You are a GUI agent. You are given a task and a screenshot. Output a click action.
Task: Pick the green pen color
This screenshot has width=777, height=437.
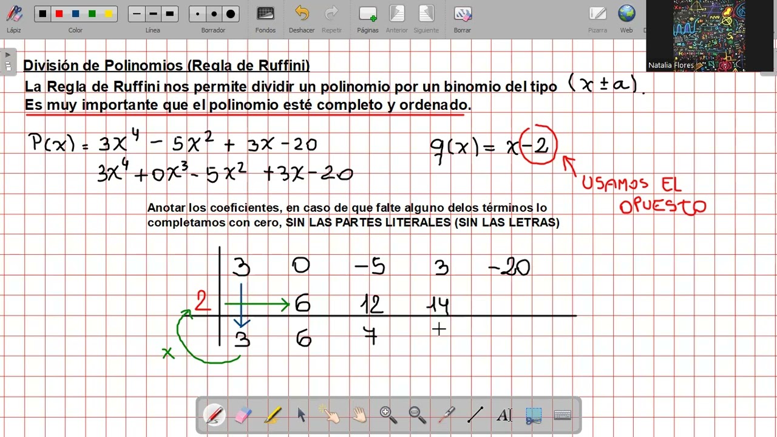coord(92,14)
